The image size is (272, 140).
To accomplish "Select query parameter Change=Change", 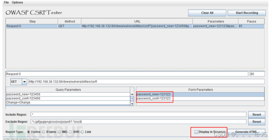I will tap(68, 102).
